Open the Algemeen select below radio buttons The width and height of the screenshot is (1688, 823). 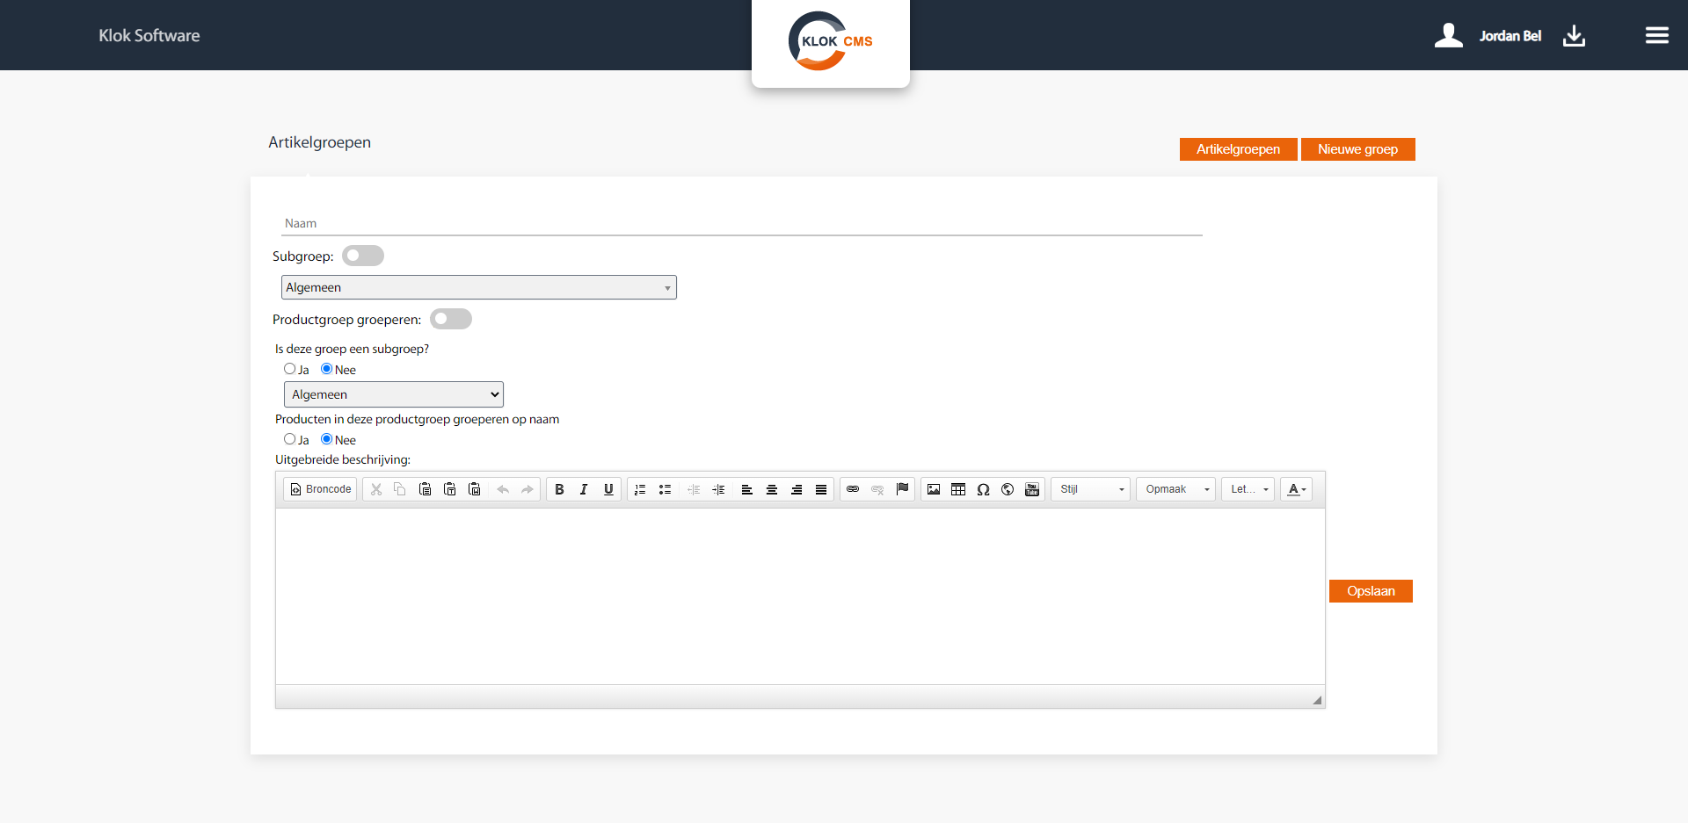tap(394, 394)
